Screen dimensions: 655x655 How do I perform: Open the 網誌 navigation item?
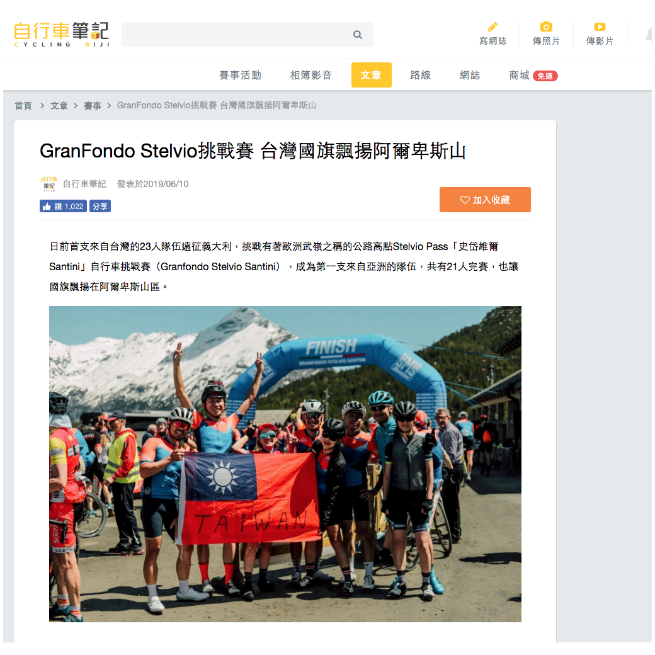(470, 75)
